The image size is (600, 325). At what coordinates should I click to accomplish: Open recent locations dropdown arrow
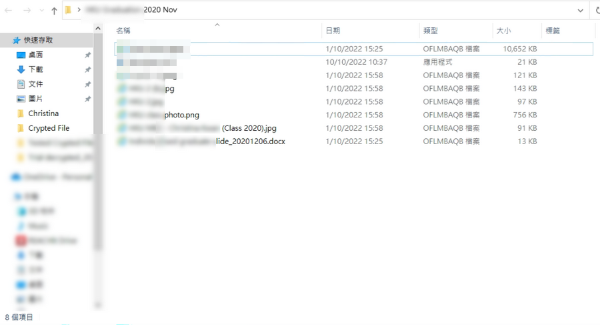coord(41,11)
